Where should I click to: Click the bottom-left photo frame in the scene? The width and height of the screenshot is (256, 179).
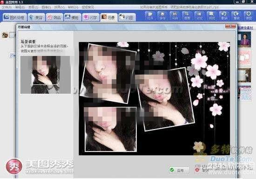(x=110, y=129)
